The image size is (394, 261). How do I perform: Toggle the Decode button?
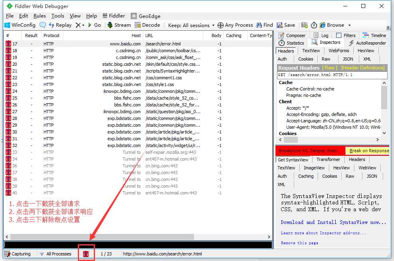pos(147,25)
